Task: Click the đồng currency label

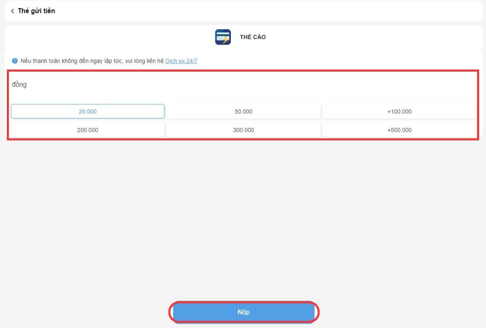Action: 19,85
